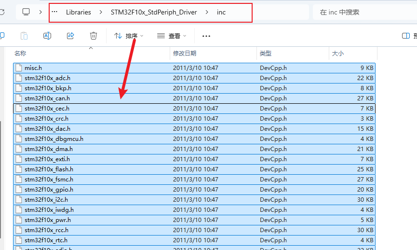The height and width of the screenshot is (250, 417).
Task: Click the file icon of stm32f10x_iwdg.h
Action: (x=19, y=210)
